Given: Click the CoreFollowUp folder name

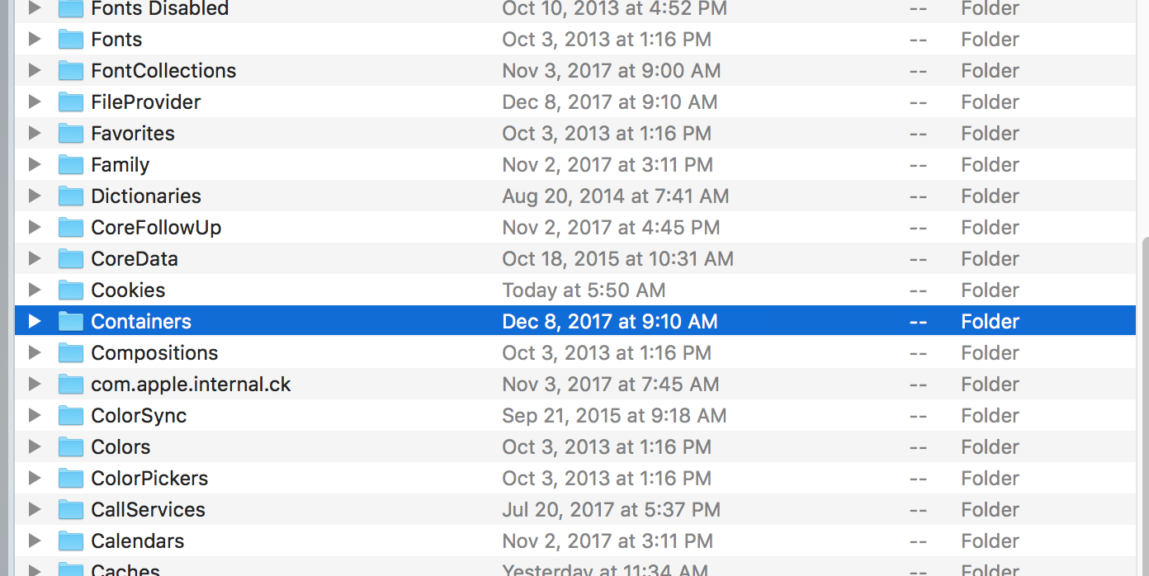Looking at the screenshot, I should pos(156,227).
